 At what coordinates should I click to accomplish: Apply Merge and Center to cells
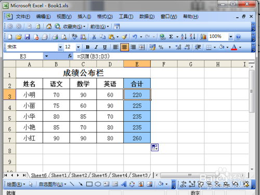click(x=141, y=47)
